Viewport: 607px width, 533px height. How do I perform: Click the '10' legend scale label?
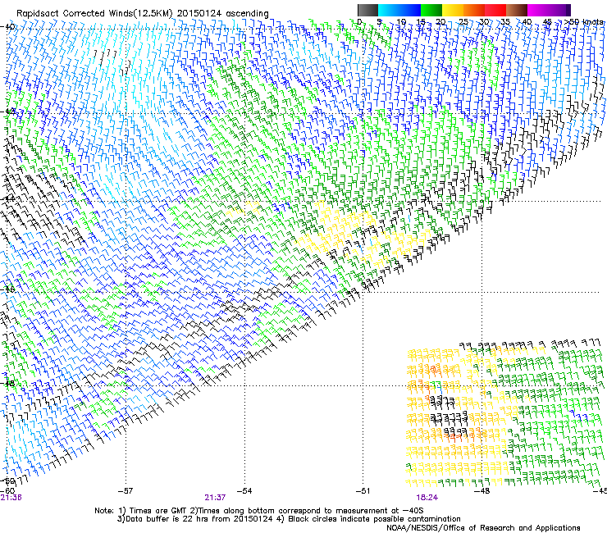pyautogui.click(x=401, y=22)
